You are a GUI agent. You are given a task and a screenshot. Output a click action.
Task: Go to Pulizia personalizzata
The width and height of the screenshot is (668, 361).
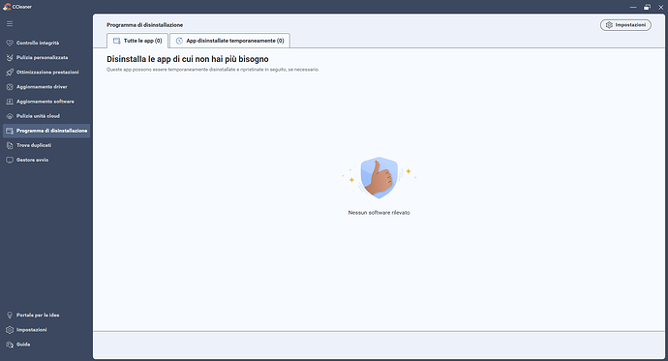43,57
